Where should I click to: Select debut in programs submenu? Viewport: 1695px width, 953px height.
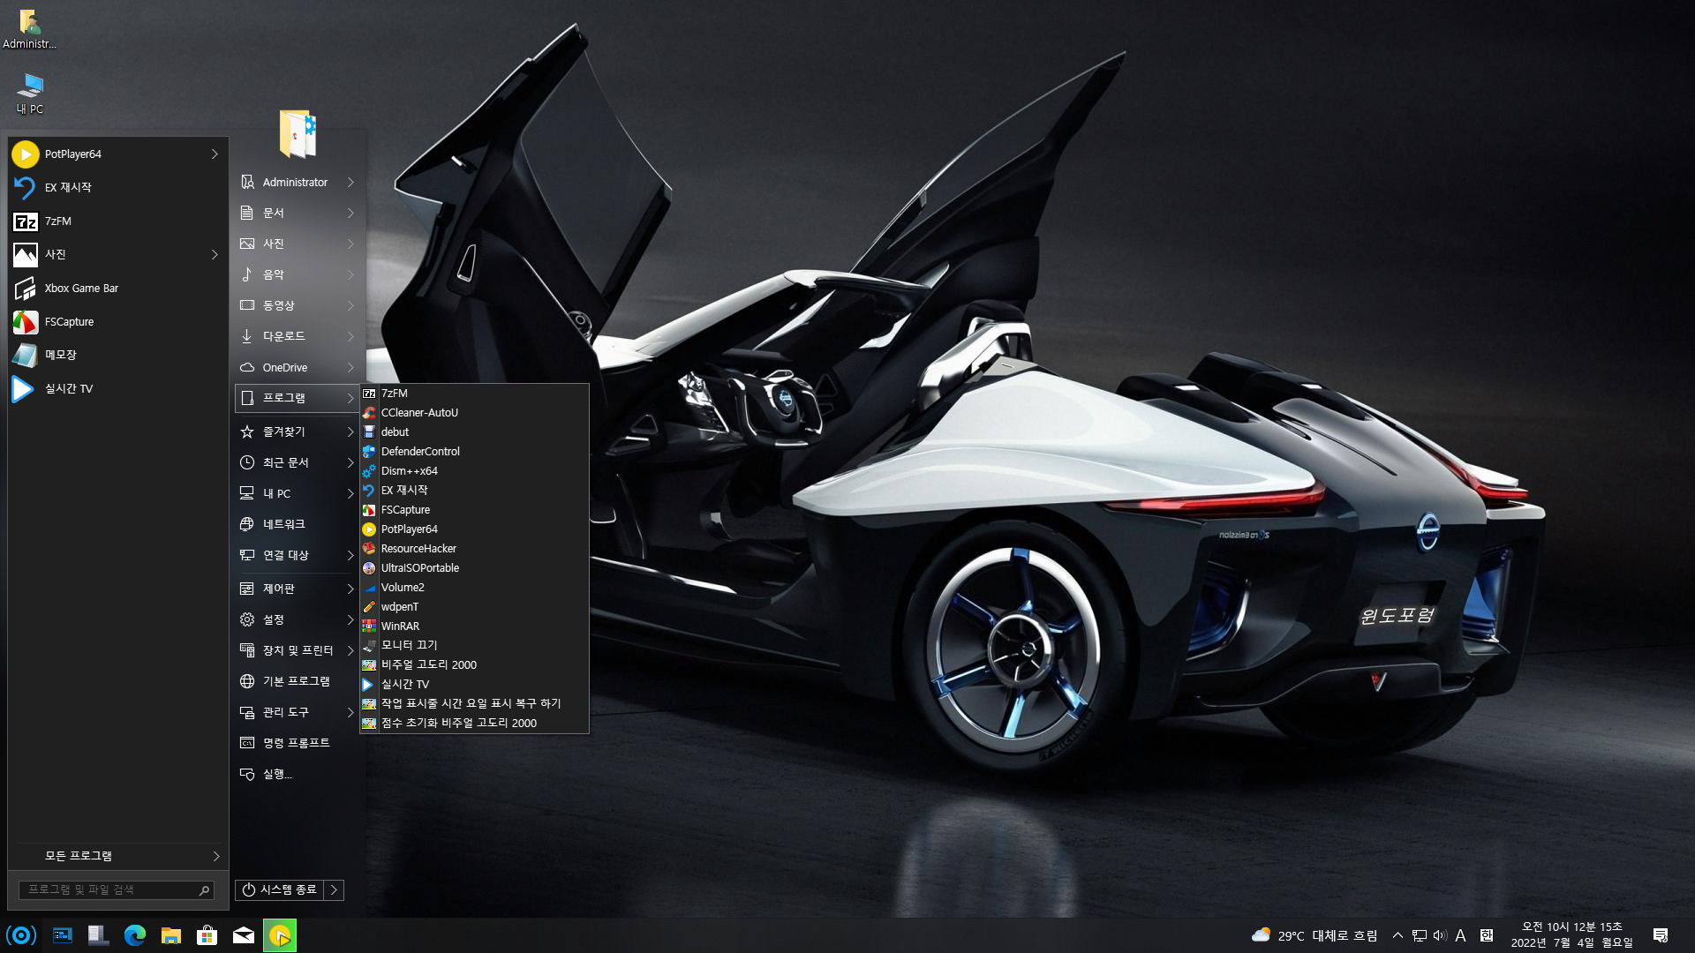tap(474, 432)
